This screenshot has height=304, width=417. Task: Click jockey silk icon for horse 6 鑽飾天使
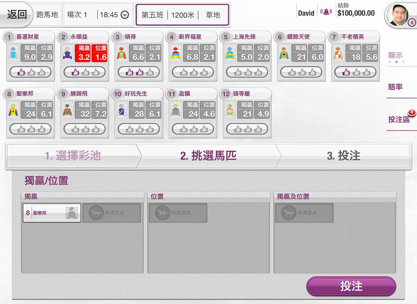284,54
